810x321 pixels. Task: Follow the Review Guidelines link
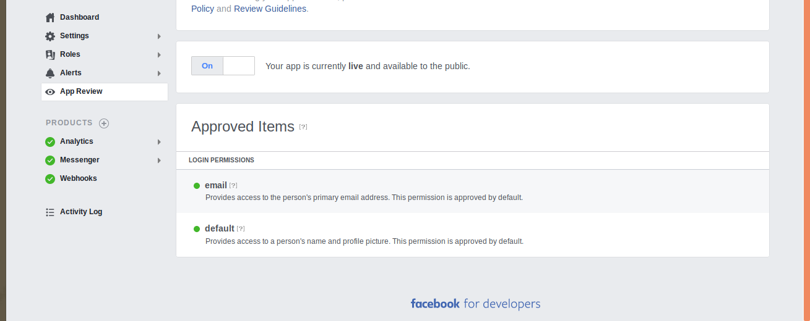(270, 9)
